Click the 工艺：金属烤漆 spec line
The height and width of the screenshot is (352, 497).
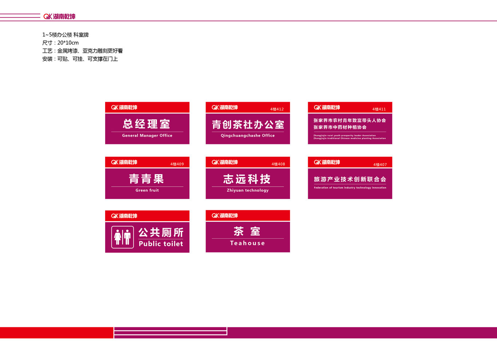[x=83, y=51]
